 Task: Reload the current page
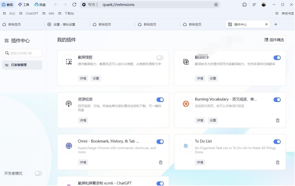tap(74, 4)
